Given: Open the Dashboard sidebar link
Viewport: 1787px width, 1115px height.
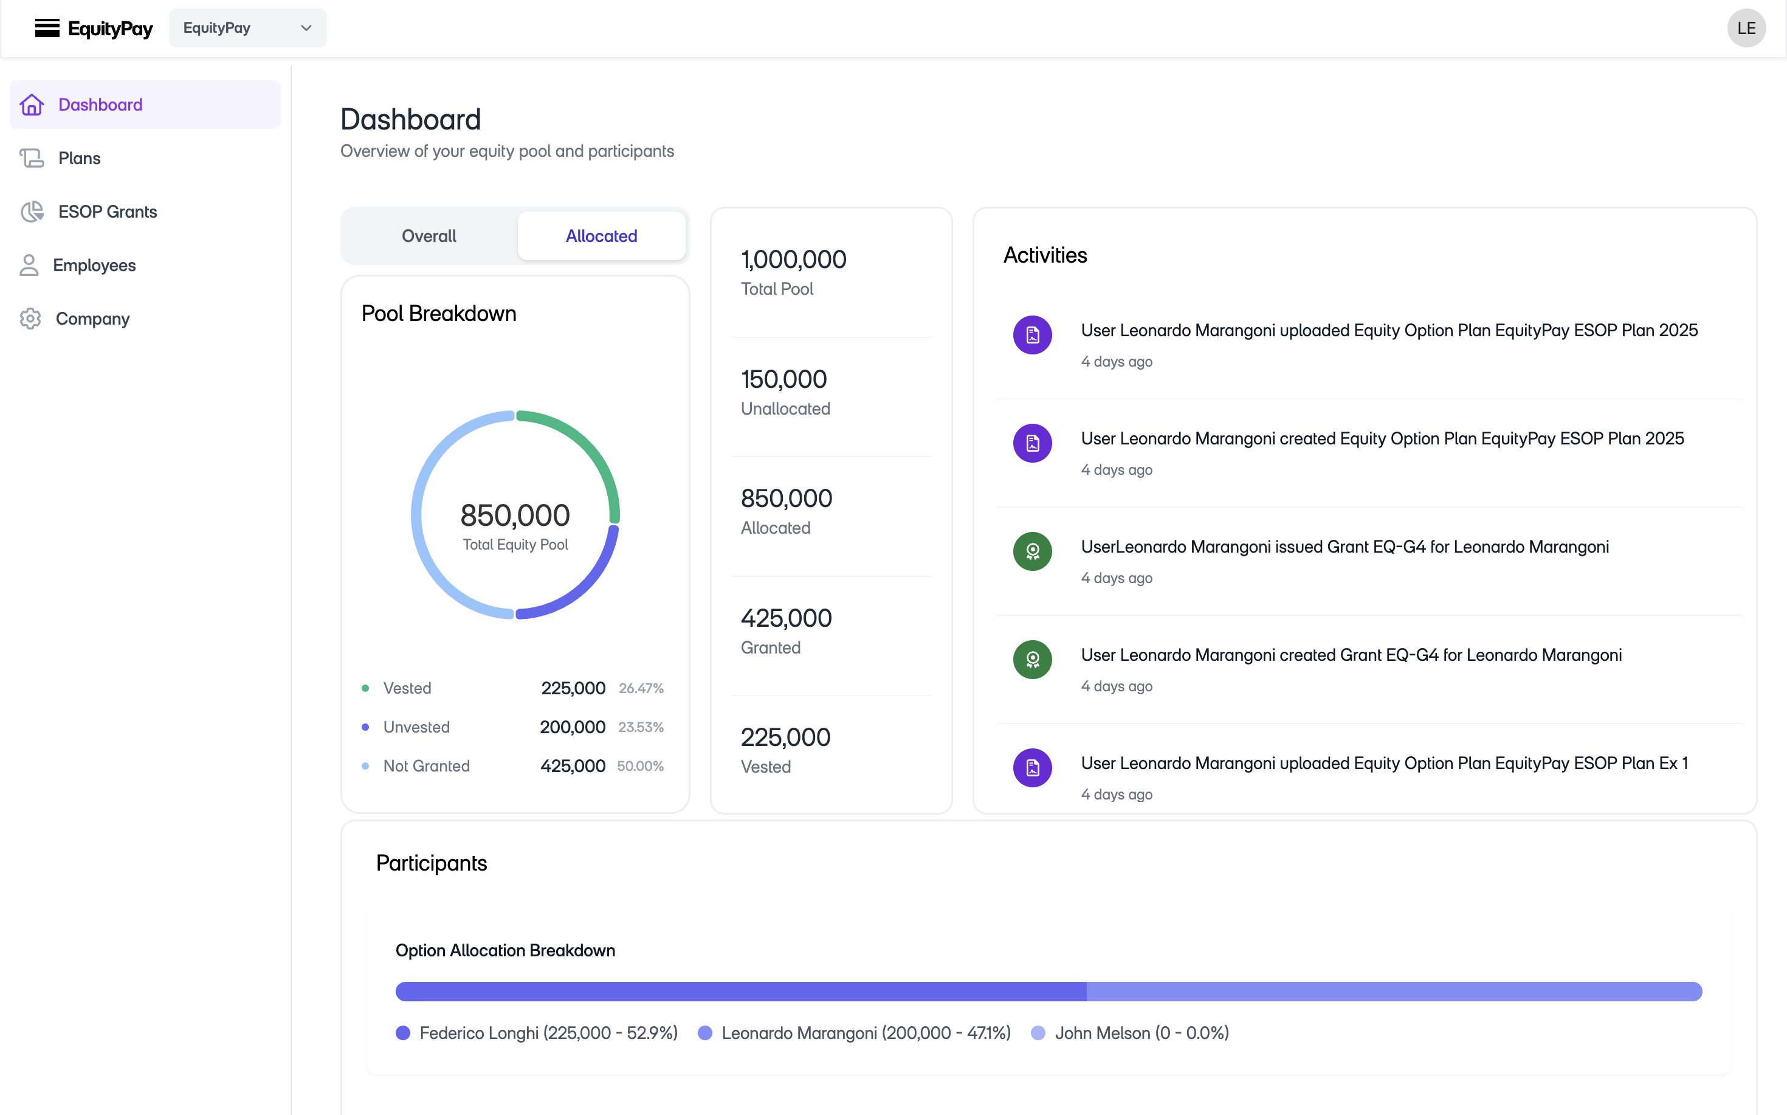Looking at the screenshot, I should (100, 104).
